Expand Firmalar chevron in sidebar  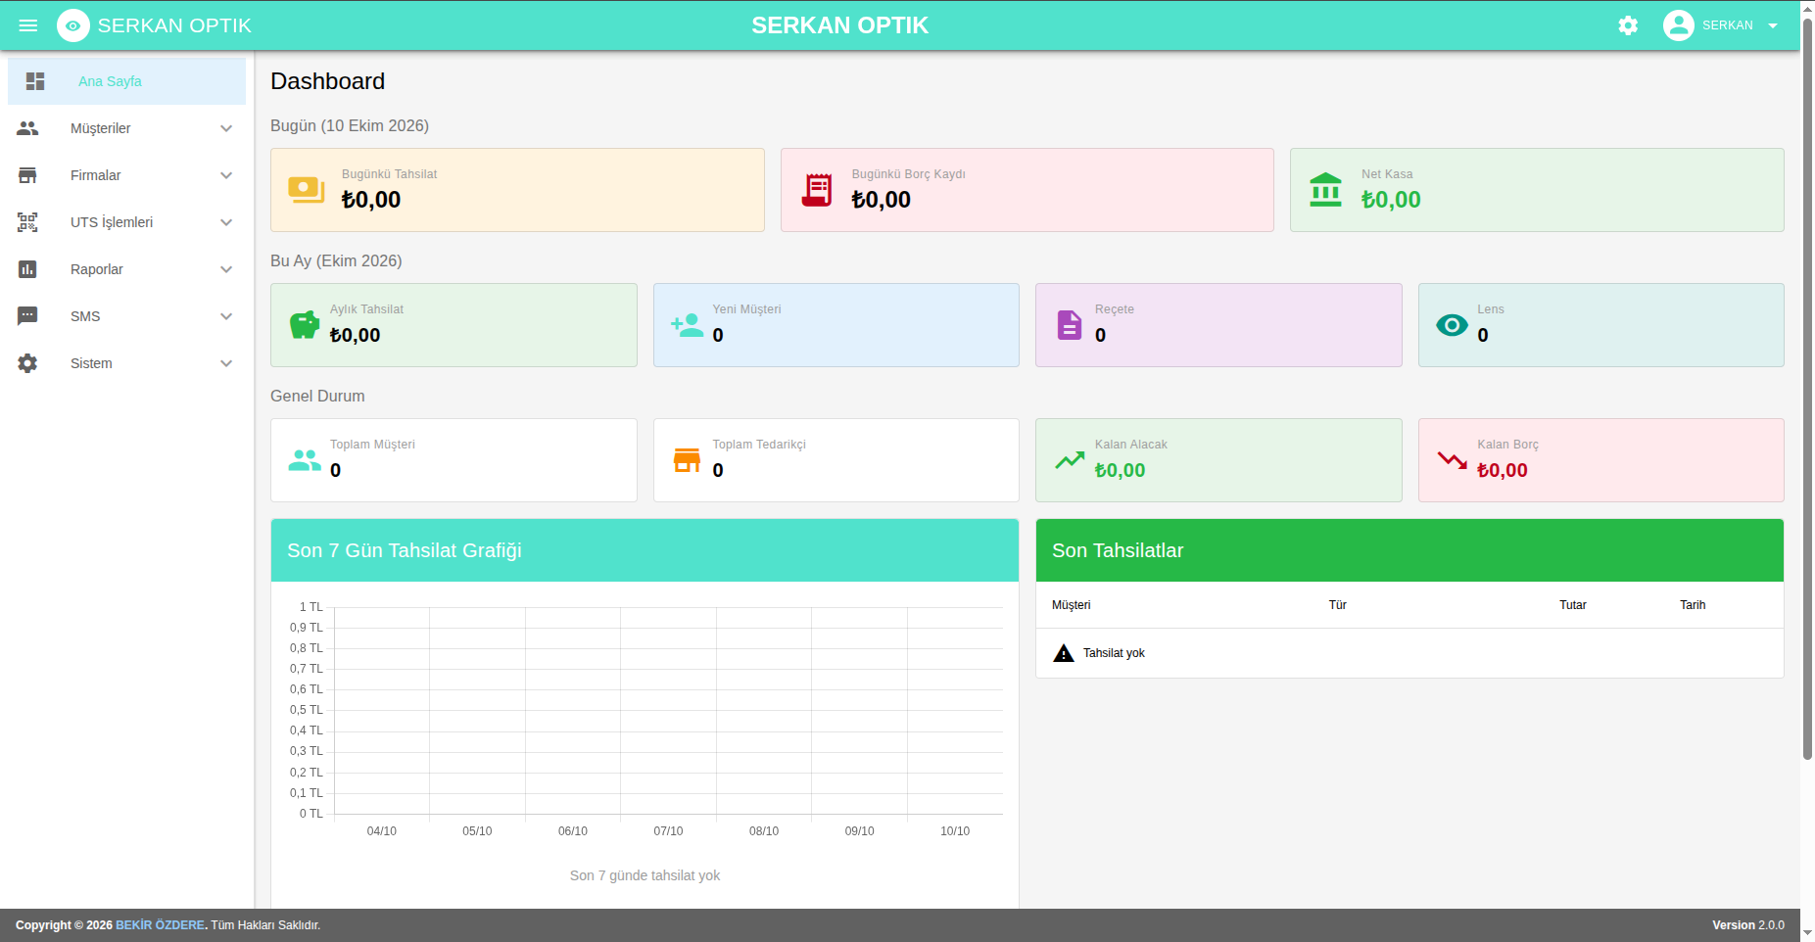pyautogui.click(x=226, y=175)
